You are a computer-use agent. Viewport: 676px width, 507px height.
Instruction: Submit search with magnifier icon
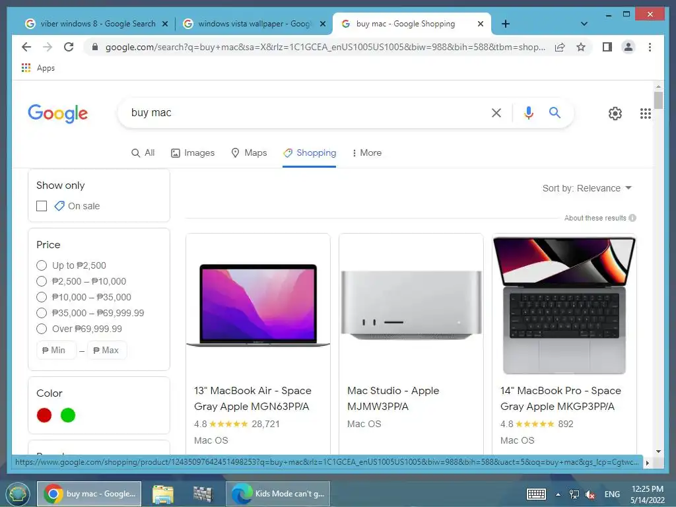(555, 113)
